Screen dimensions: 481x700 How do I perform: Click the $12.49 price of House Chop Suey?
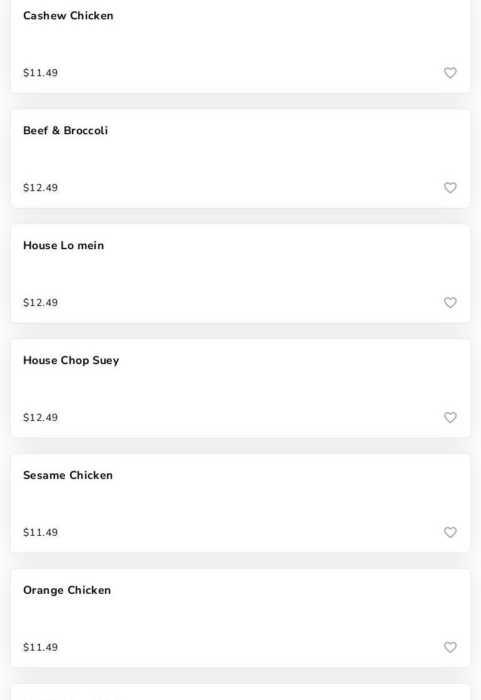tap(41, 418)
